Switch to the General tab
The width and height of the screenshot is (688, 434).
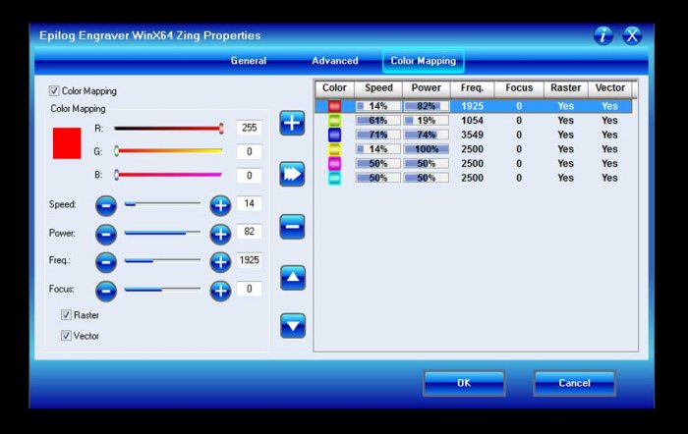coord(249,61)
